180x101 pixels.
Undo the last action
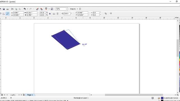click(25, 9)
